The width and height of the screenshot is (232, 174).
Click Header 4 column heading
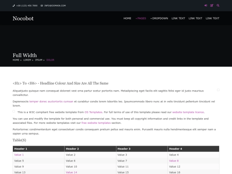193,149
